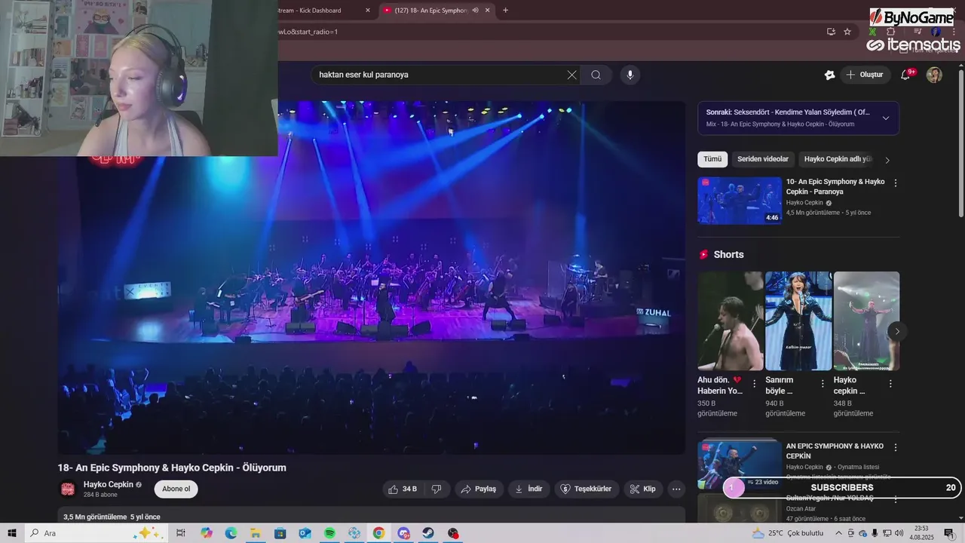Expand the Sonraki mix playlist panel

885,118
